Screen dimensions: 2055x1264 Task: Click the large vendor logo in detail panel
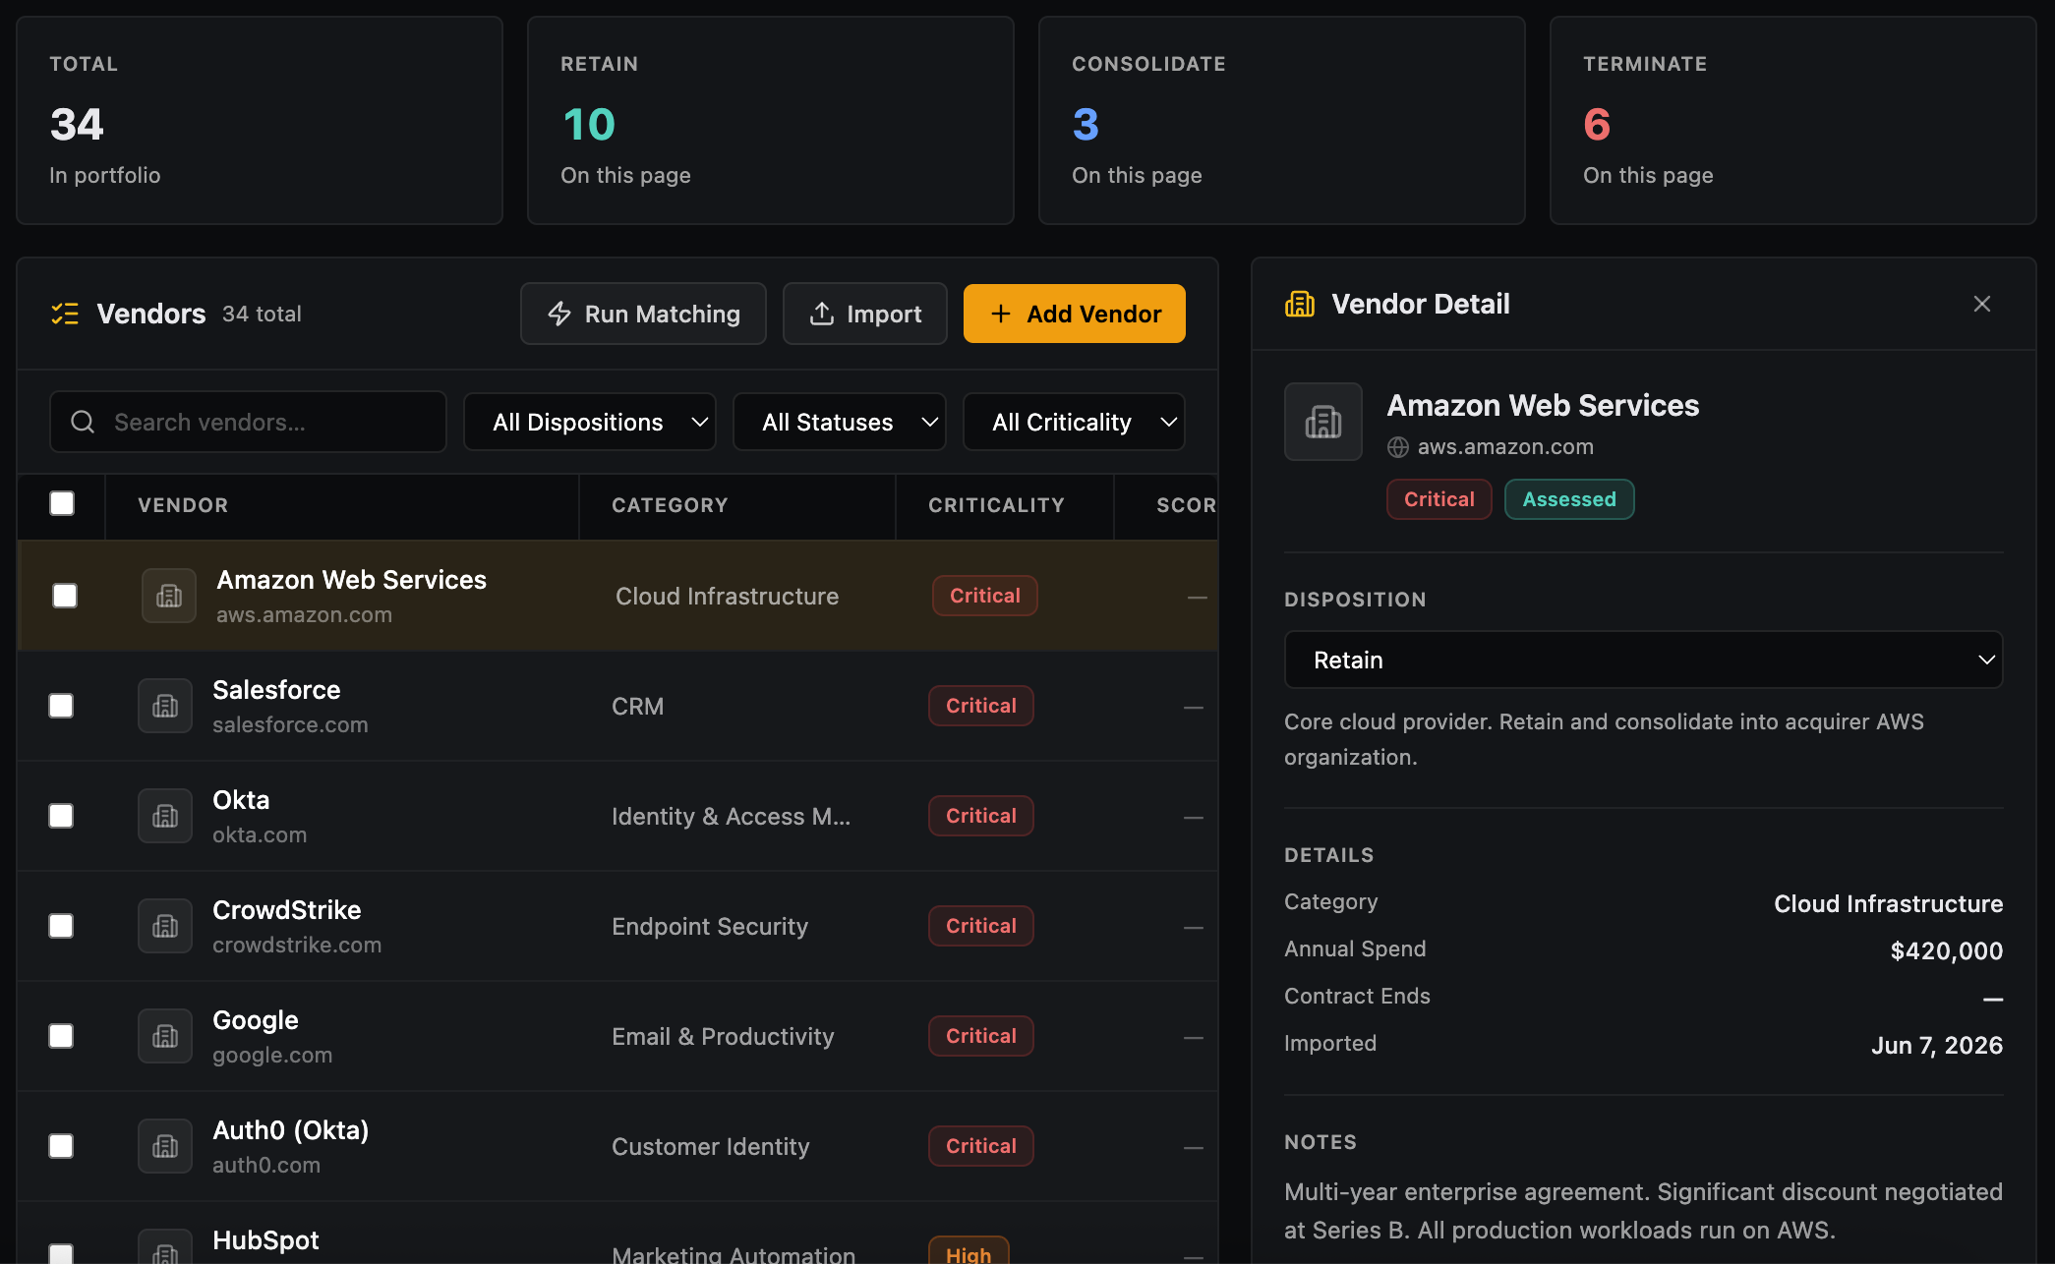pyautogui.click(x=1323, y=422)
